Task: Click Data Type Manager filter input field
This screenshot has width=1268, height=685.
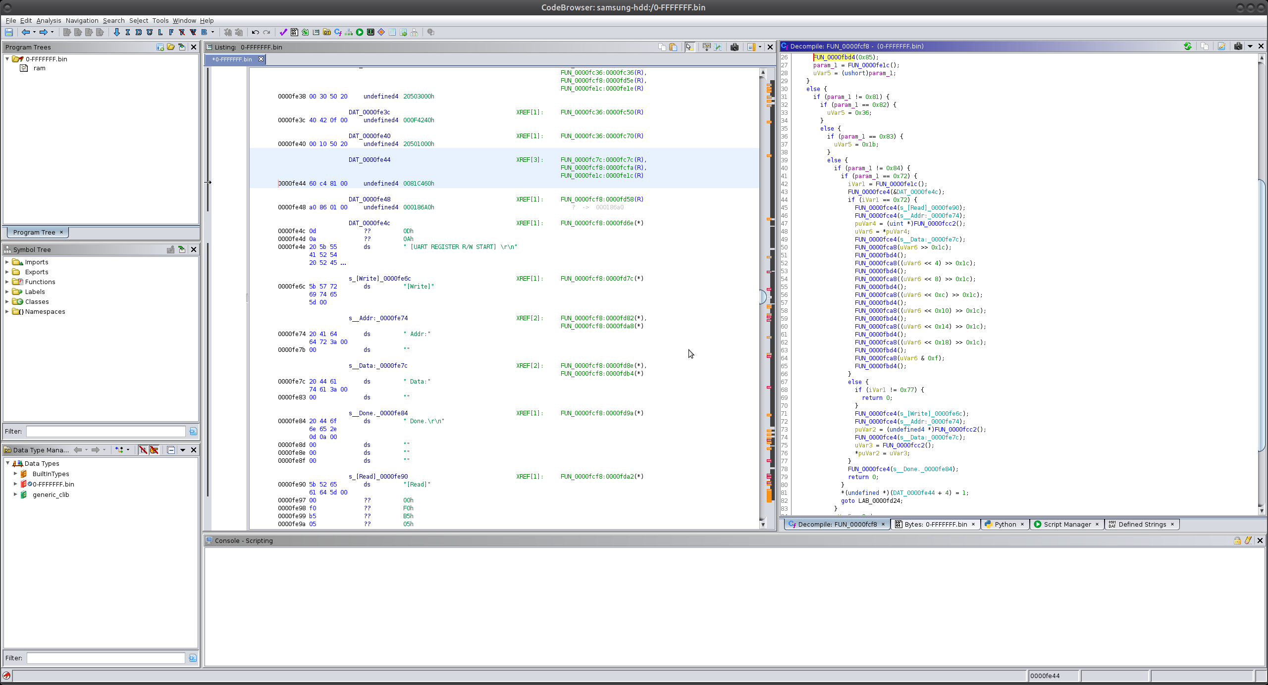Action: 106,658
